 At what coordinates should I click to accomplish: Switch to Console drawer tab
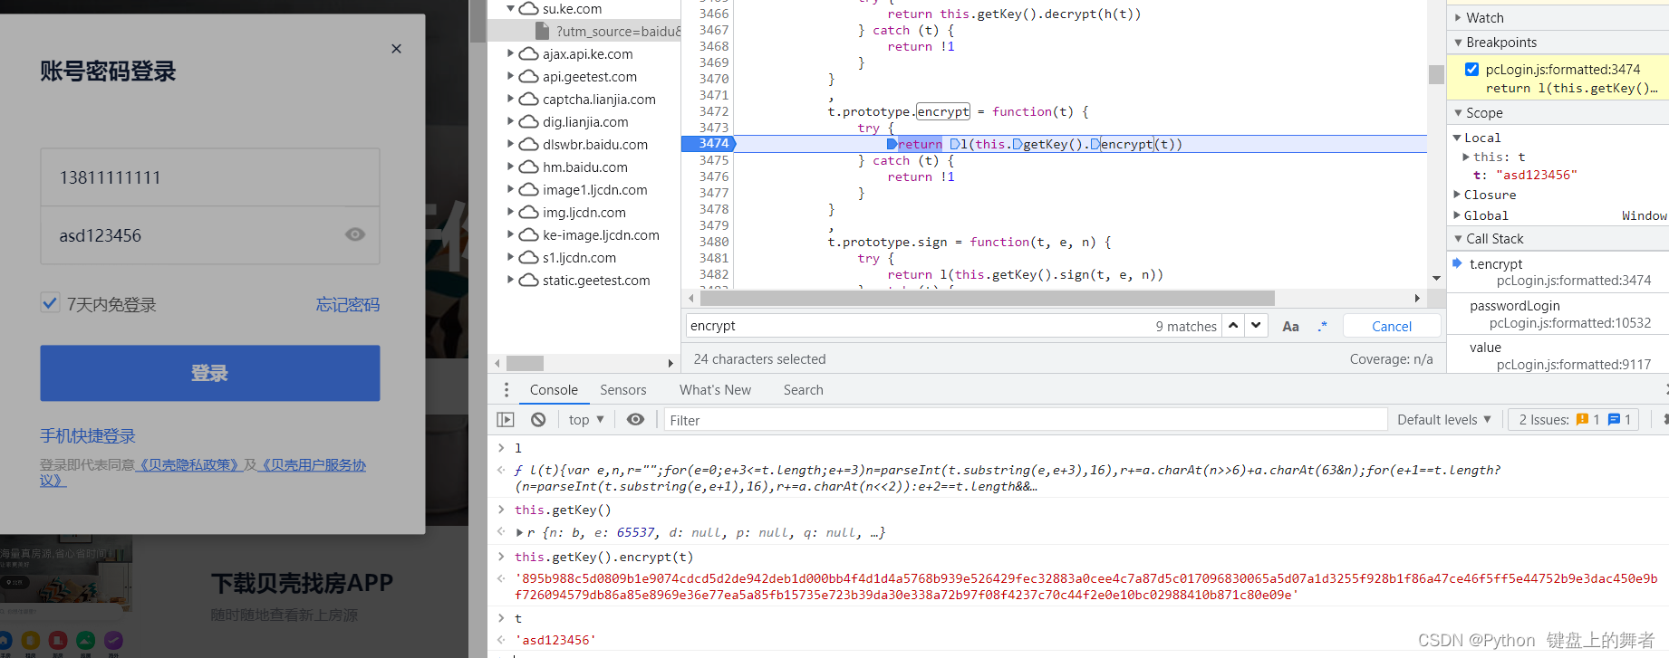coord(554,390)
